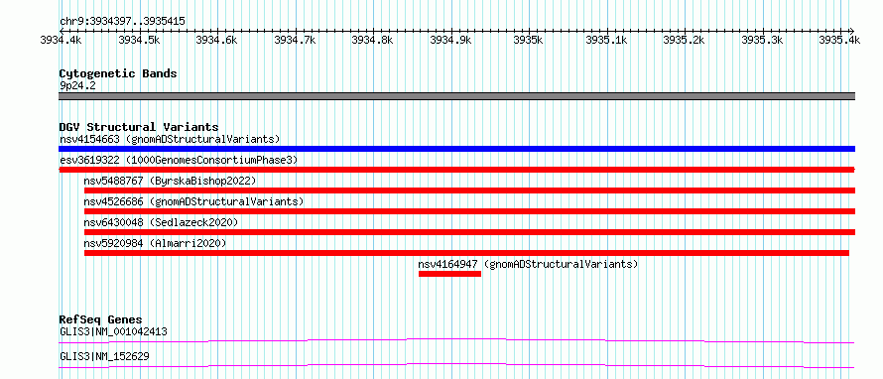Click the 3935.3k ruler tick label

point(762,40)
